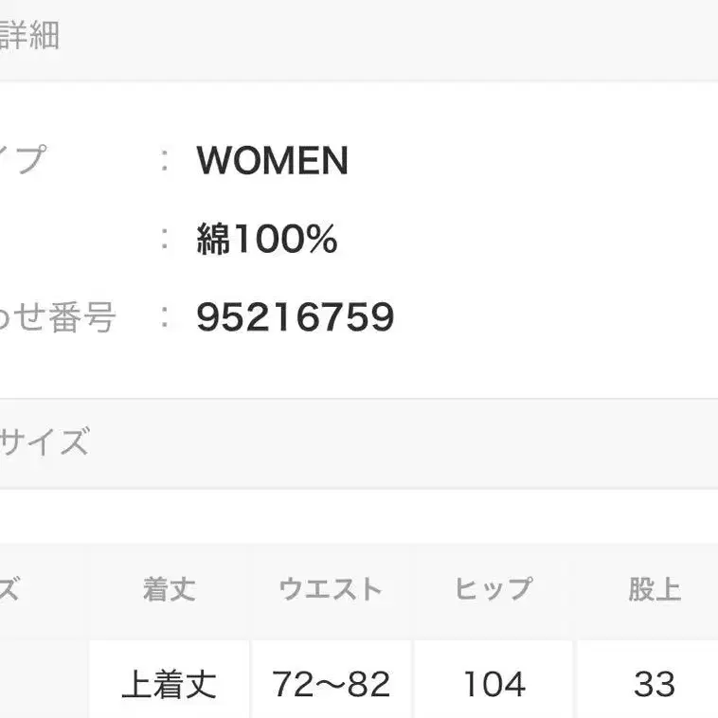Click the サイズ section header

click(45, 442)
